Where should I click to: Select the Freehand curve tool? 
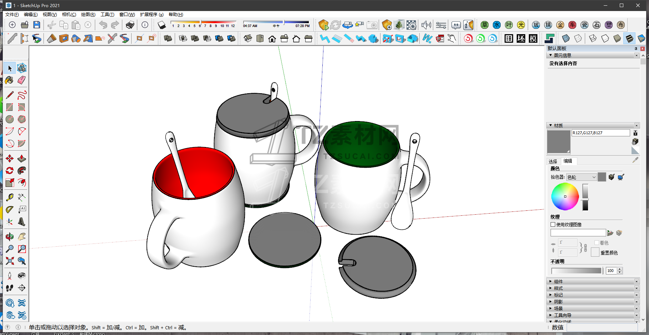[x=22, y=95]
